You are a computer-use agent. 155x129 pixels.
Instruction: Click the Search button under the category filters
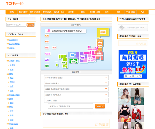(x=100, y=106)
